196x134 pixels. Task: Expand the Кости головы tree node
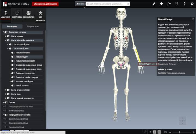pyautogui.click(x=5, y=36)
